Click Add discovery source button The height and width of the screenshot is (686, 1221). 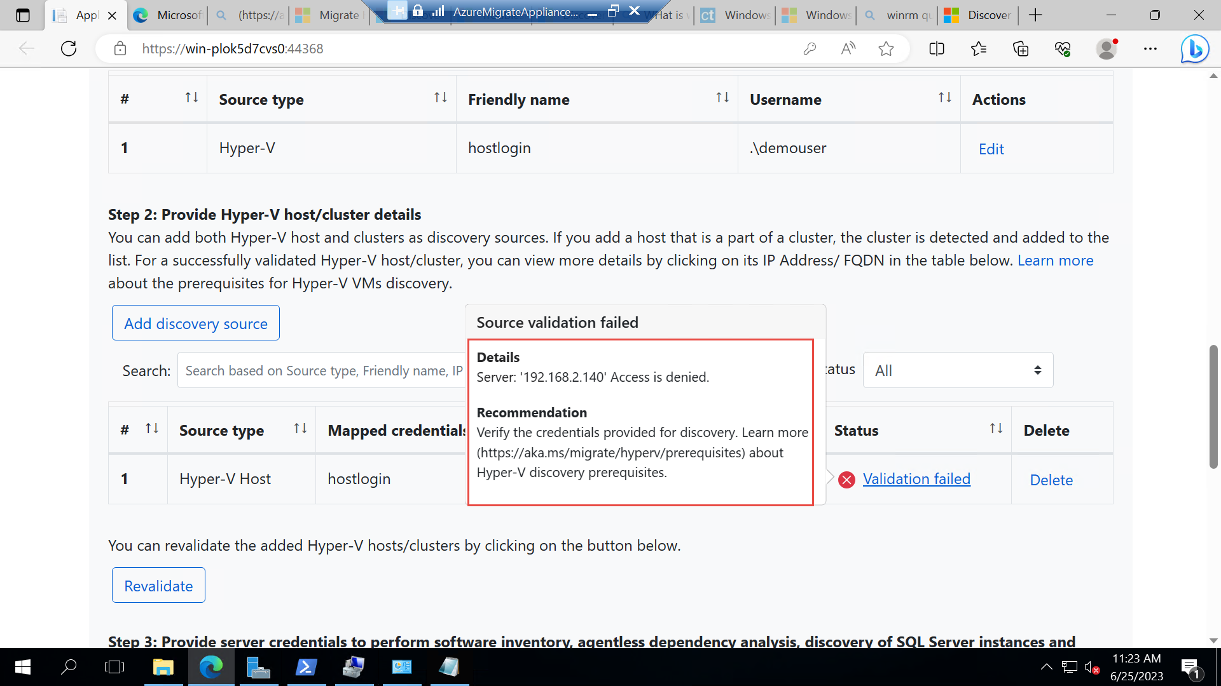[196, 323]
